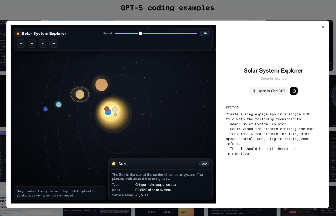Click the 1.5x speed value badge
336x216 pixels.
(x=205, y=34)
